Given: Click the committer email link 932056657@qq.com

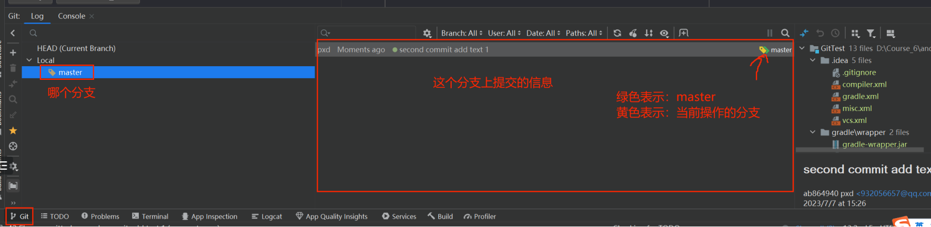Looking at the screenshot, I should (894, 193).
